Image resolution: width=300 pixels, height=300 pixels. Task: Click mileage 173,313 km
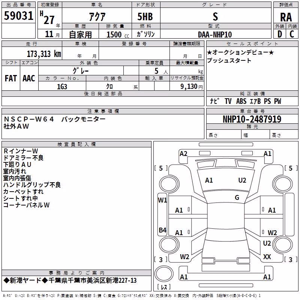[44, 54]
